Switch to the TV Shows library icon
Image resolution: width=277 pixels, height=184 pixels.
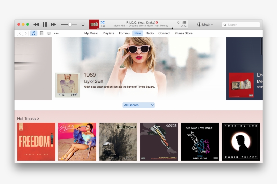pos(49,33)
